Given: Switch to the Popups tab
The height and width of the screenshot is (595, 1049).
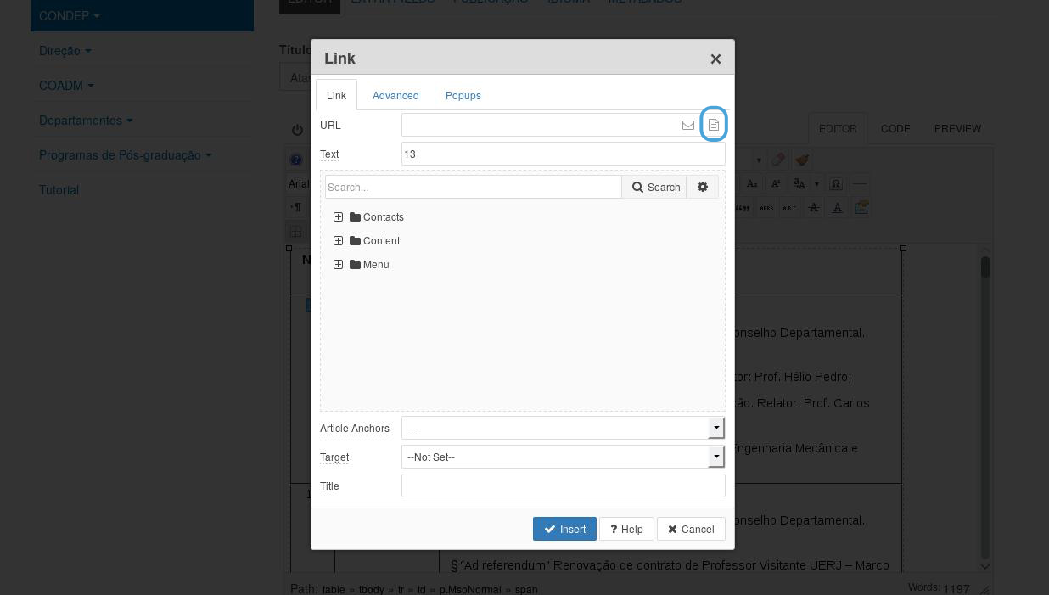Looking at the screenshot, I should point(463,95).
